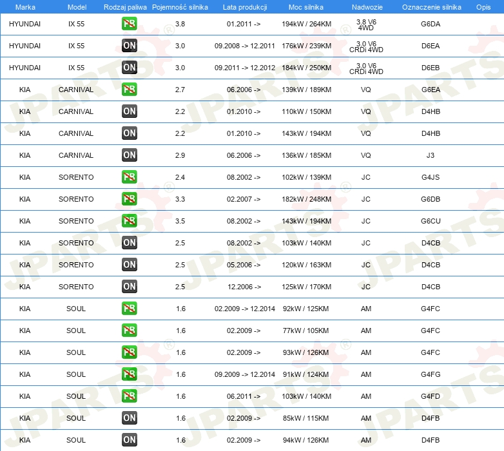Viewport: 504px width, 451px height.
Task: Select engine code D6EB
Action: [431, 68]
